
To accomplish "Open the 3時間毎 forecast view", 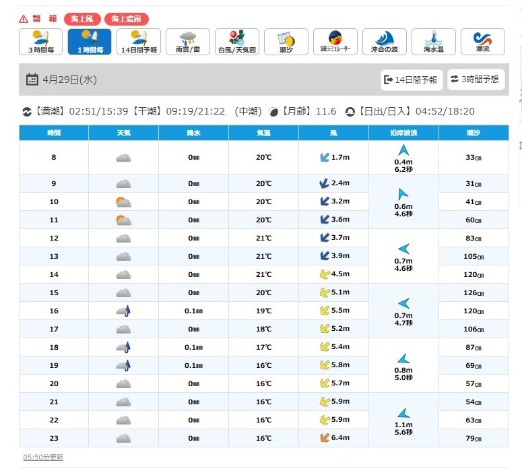I will tap(41, 42).
